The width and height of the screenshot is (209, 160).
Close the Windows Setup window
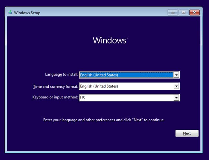pyautogui.click(x=194, y=13)
